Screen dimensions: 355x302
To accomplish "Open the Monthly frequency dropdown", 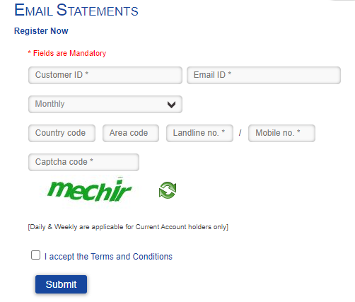I will [105, 104].
